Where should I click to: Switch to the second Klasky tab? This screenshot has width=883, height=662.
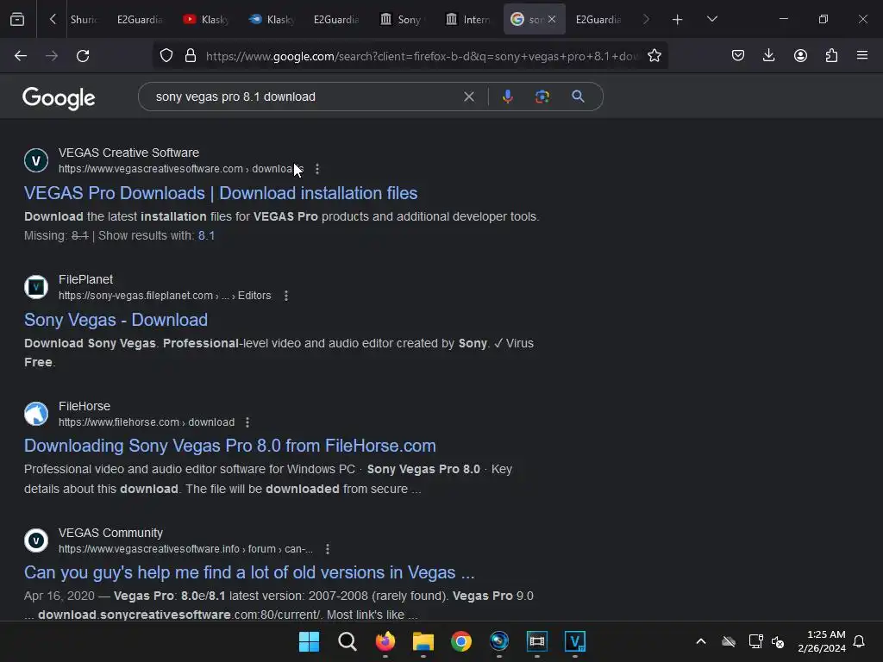click(272, 20)
